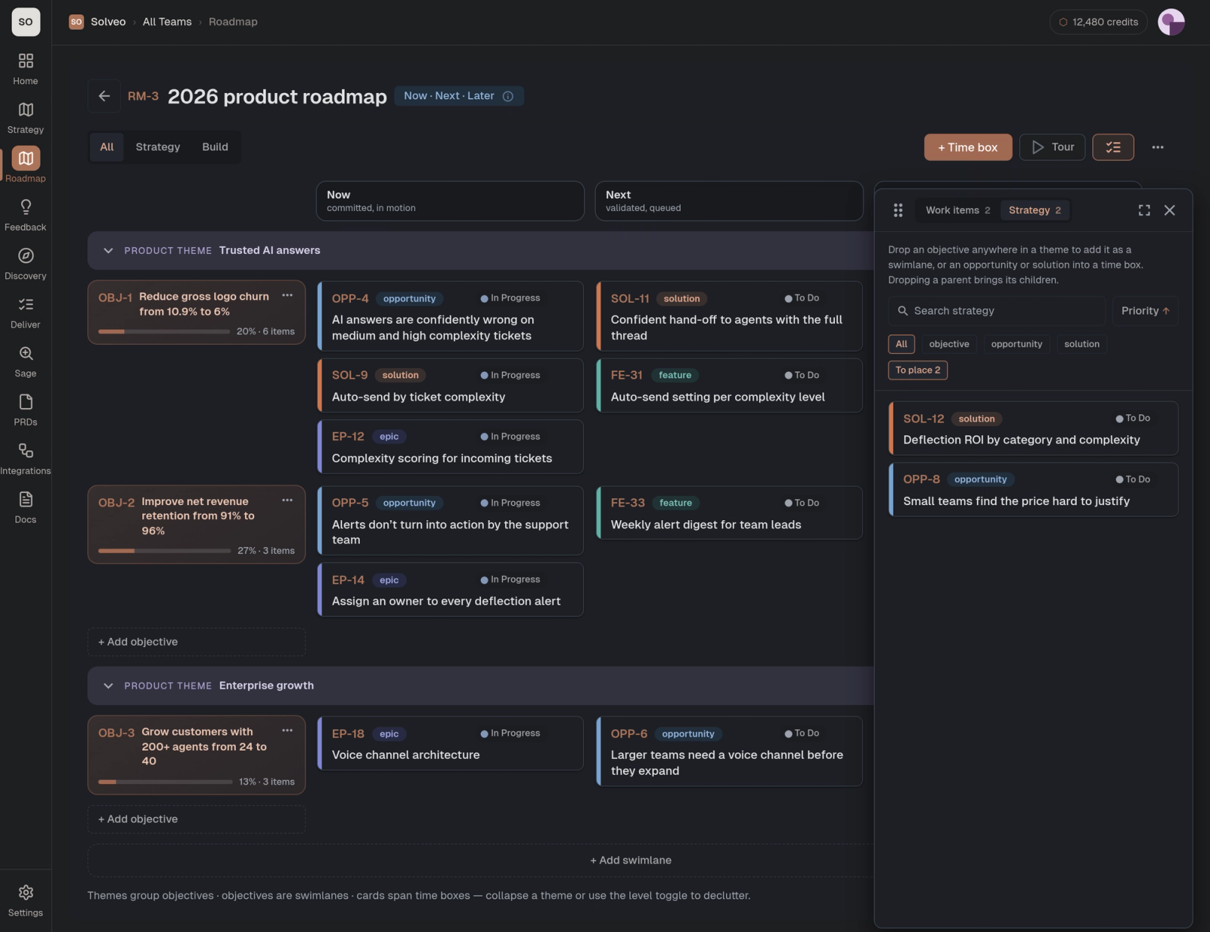Click the OBJ-3 progress bar
The width and height of the screenshot is (1210, 932).
pos(166,782)
